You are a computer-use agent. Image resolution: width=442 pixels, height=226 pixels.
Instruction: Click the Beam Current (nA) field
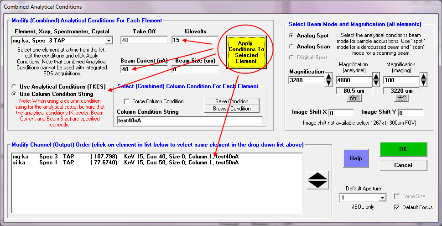tap(142, 69)
